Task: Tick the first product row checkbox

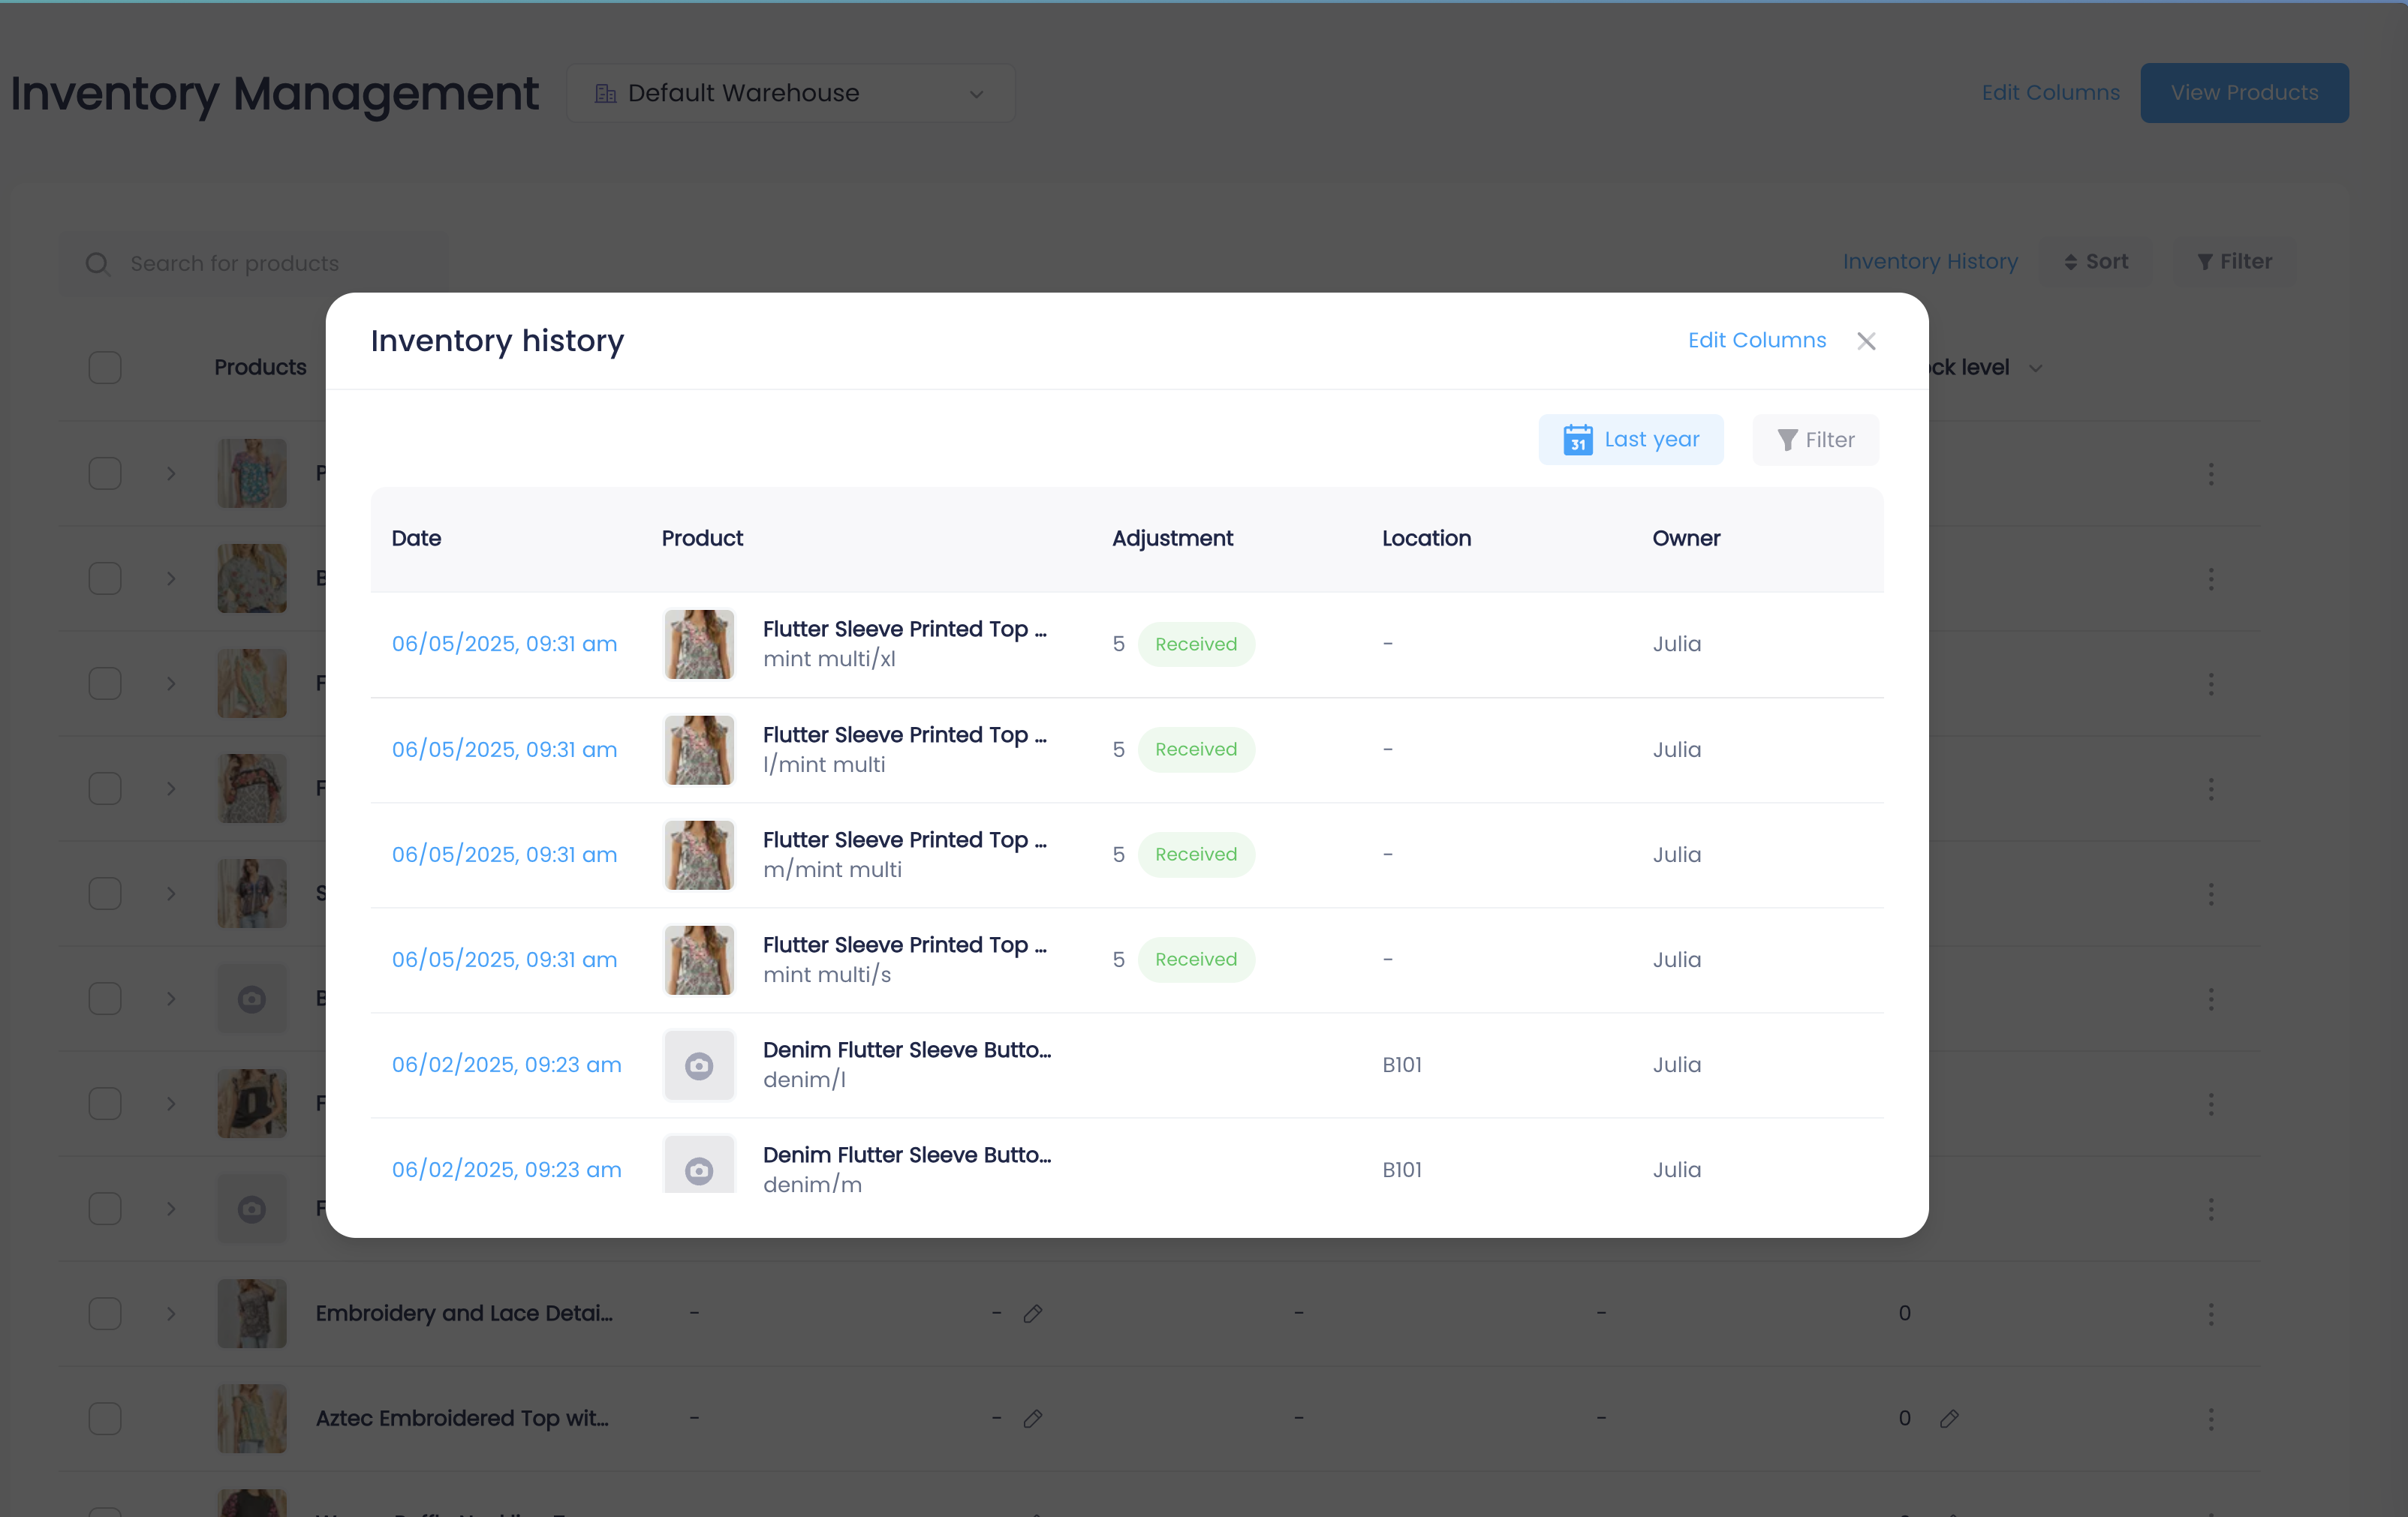Action: point(104,473)
